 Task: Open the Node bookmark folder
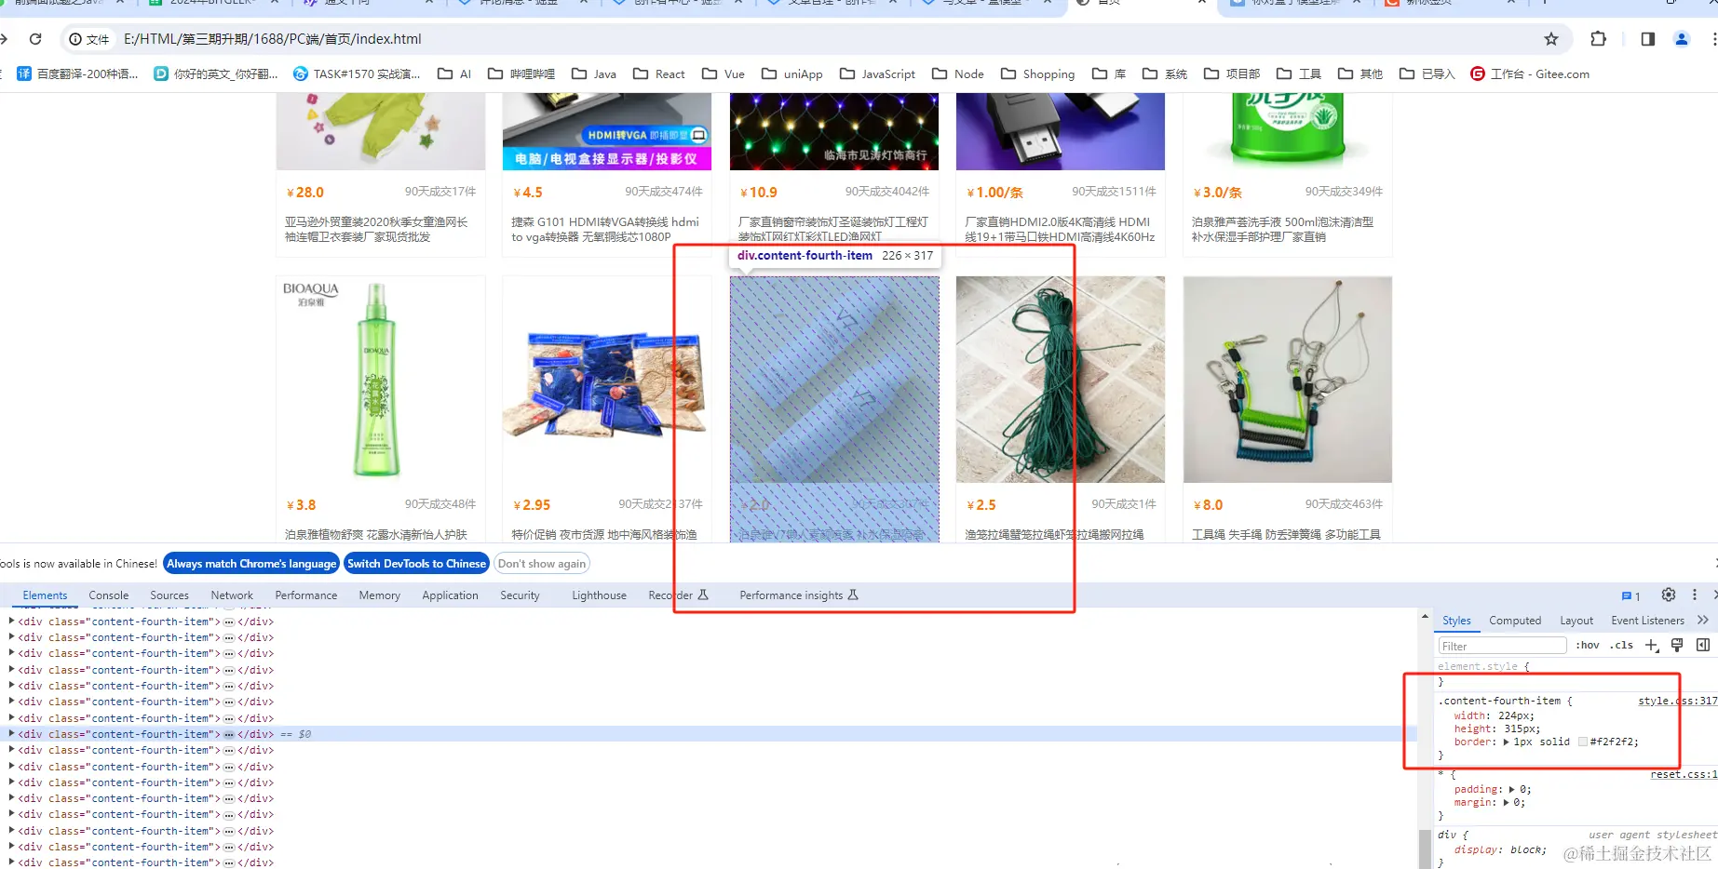point(958,74)
